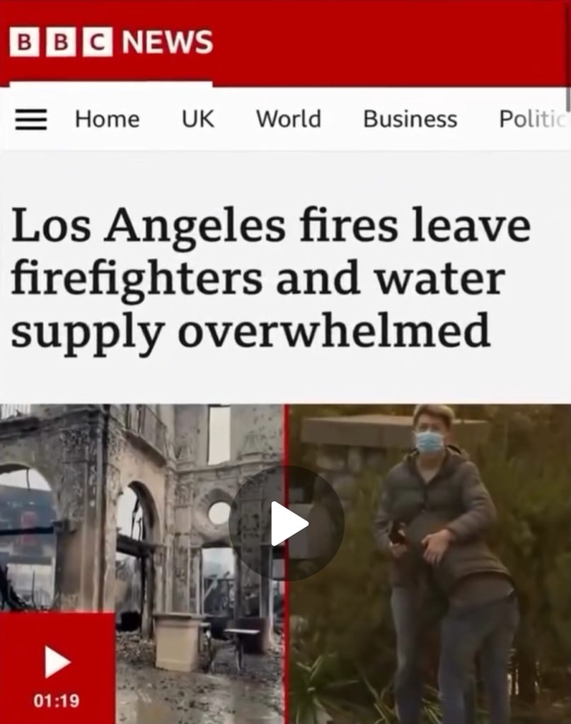Click the burned building image

[x=142, y=564]
